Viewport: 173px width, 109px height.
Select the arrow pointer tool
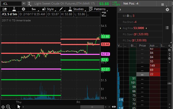(19, 107)
